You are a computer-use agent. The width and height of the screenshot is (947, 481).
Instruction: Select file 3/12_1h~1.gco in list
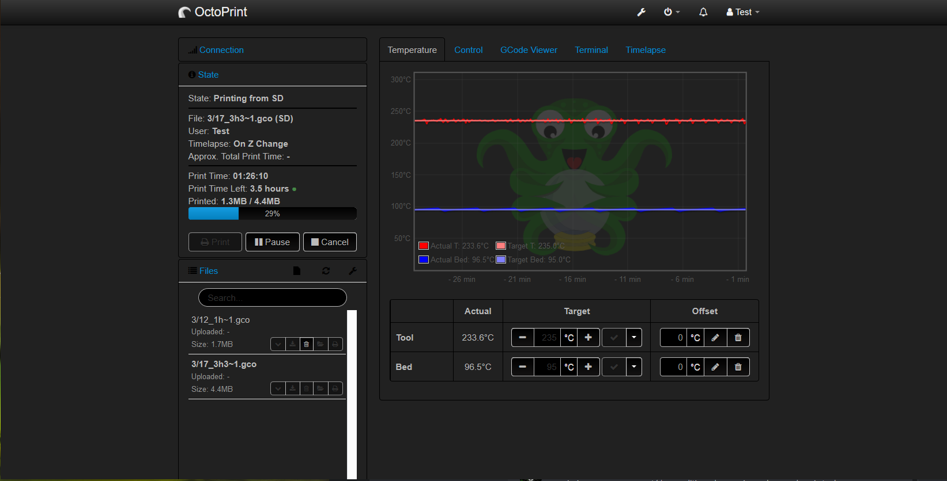coord(221,320)
